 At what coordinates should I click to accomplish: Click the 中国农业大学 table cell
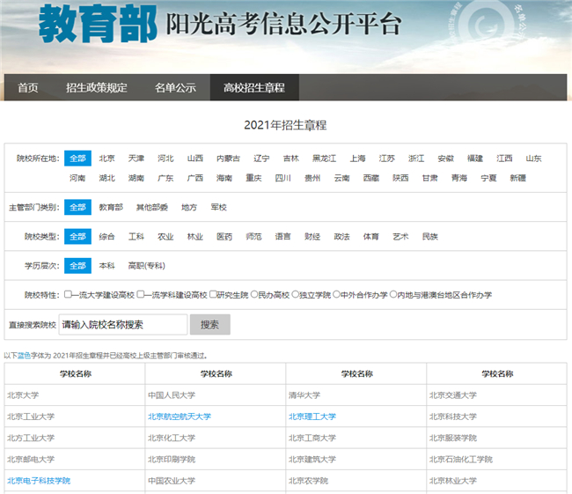(216, 481)
